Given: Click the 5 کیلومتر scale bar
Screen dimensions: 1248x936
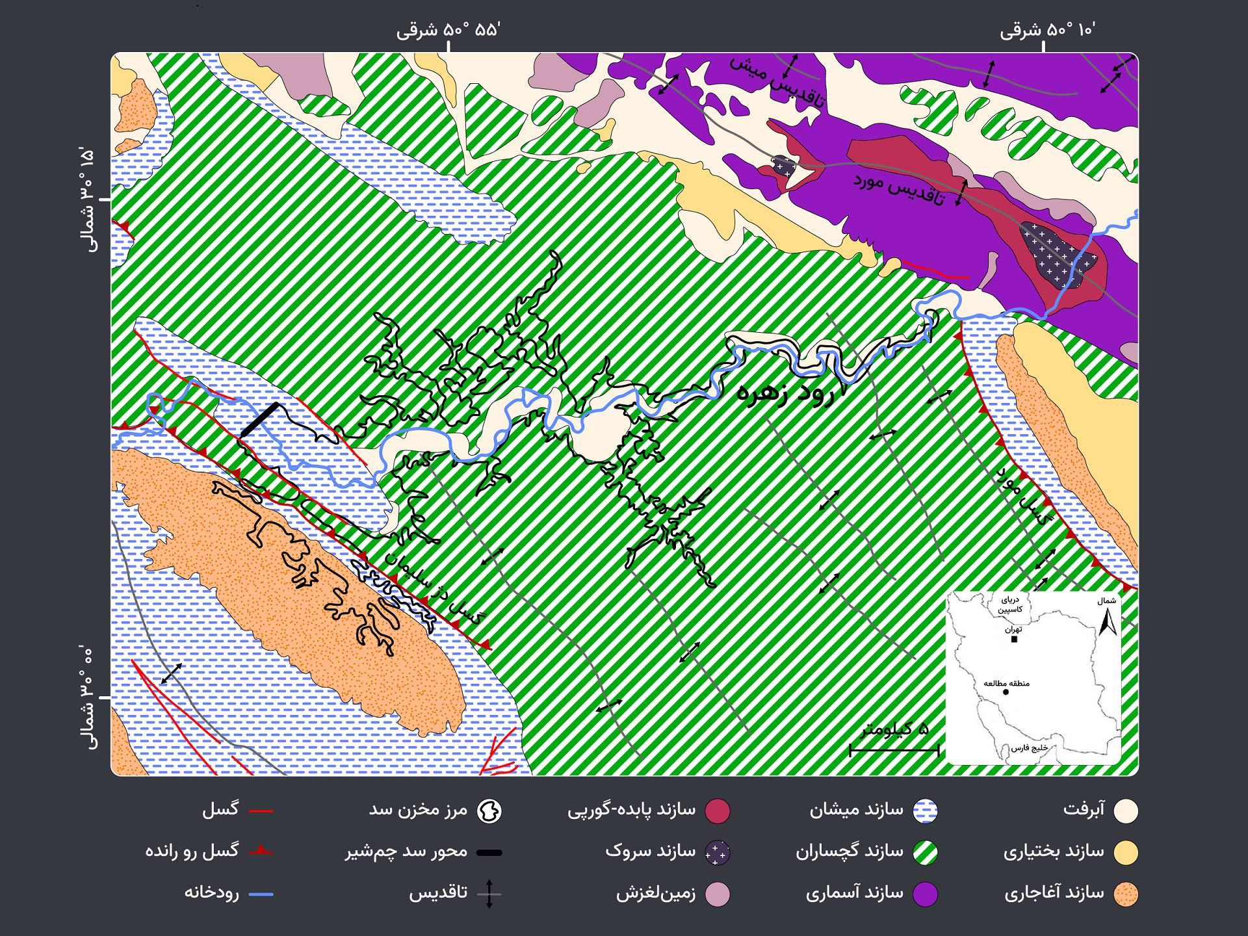Looking at the screenshot, I should click(x=894, y=751).
